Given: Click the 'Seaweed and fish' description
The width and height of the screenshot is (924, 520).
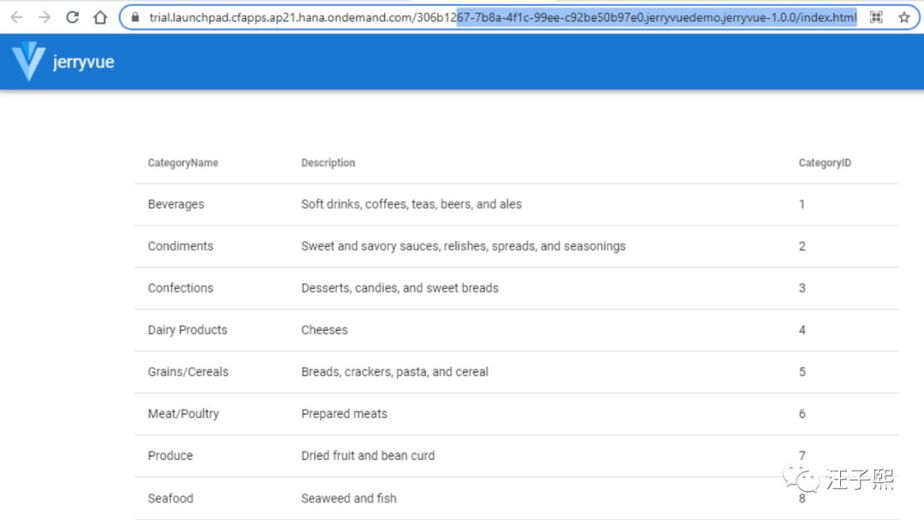Looking at the screenshot, I should pos(349,499).
